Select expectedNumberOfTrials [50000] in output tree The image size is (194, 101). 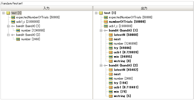click(x=131, y=17)
